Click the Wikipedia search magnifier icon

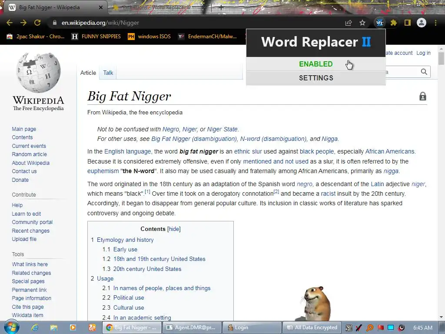[x=424, y=72]
